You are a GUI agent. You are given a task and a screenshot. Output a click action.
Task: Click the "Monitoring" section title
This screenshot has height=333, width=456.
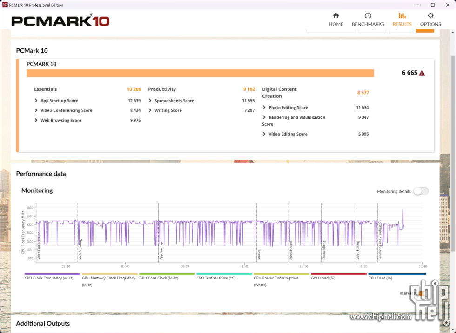37,190
